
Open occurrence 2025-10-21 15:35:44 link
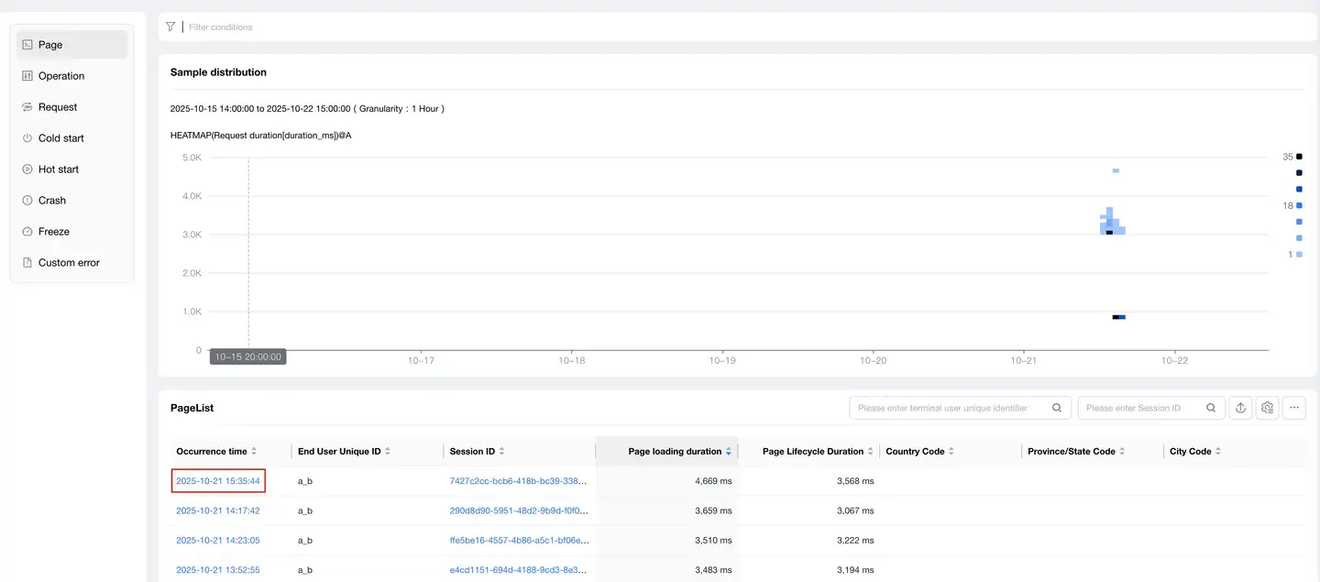tap(218, 481)
